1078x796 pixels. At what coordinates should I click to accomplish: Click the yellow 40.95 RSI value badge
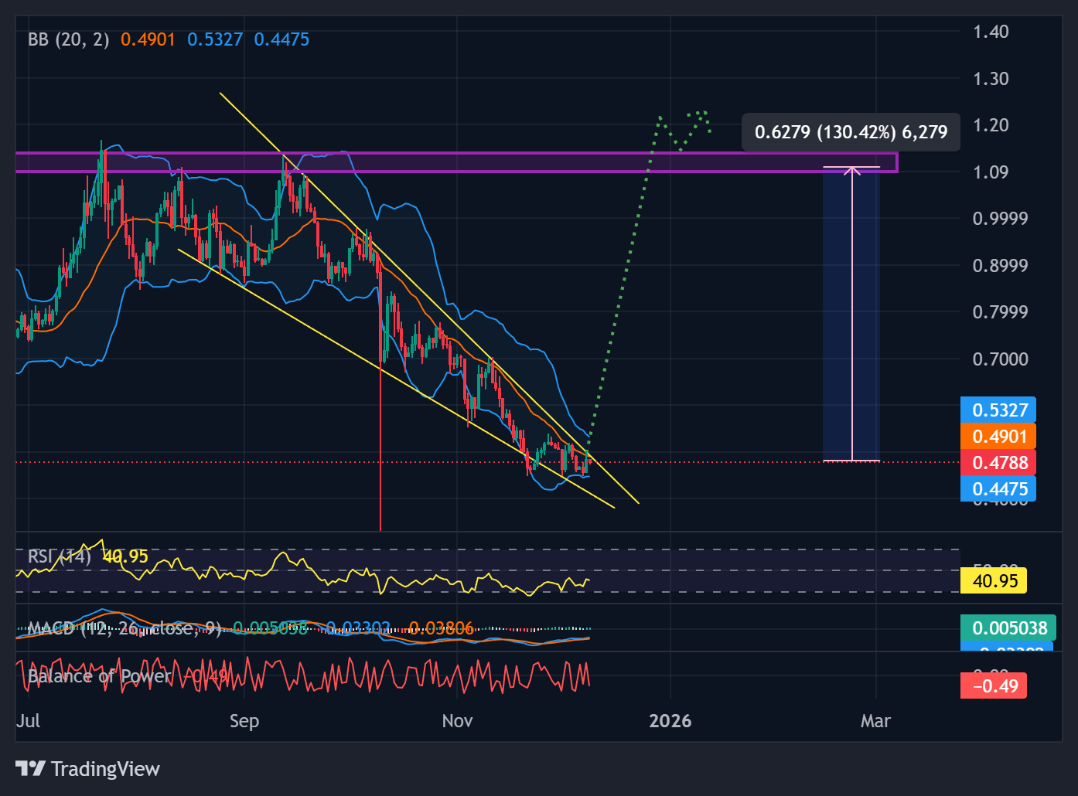point(993,580)
